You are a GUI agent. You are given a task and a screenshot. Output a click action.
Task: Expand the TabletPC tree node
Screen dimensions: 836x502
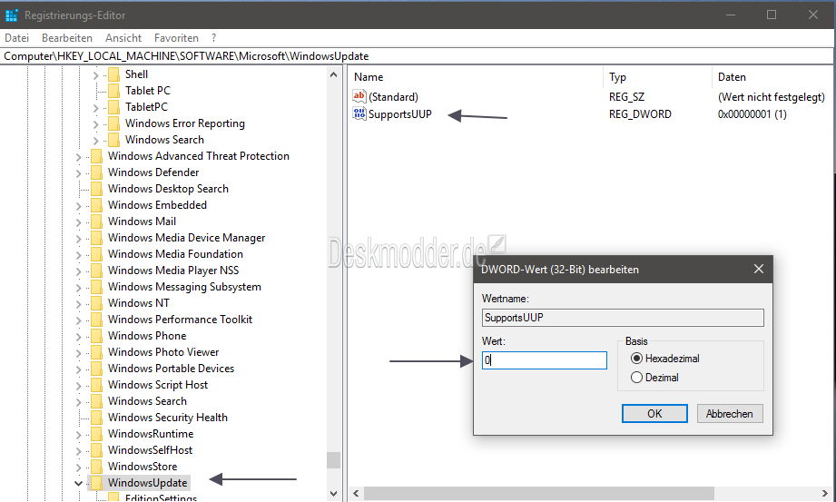(96, 108)
